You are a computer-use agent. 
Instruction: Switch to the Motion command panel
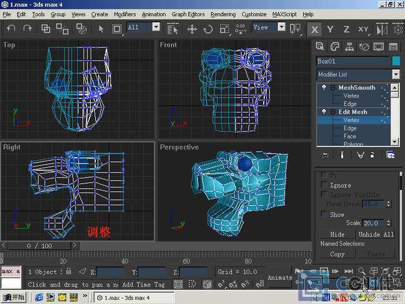coord(364,47)
